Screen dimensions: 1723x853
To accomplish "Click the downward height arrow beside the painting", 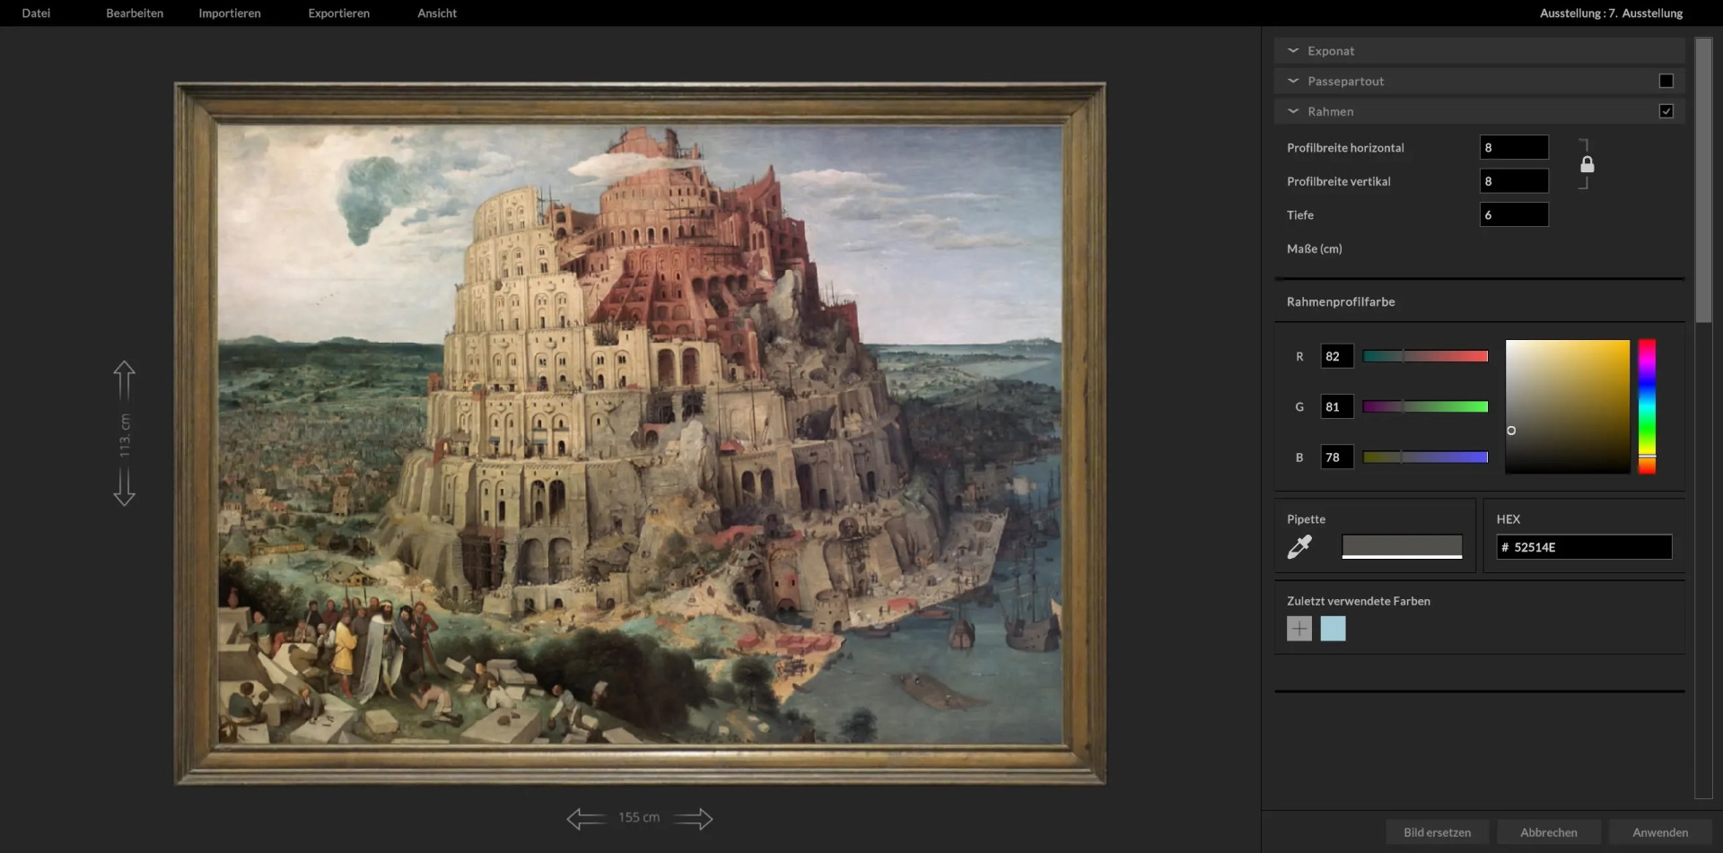I will 125,487.
